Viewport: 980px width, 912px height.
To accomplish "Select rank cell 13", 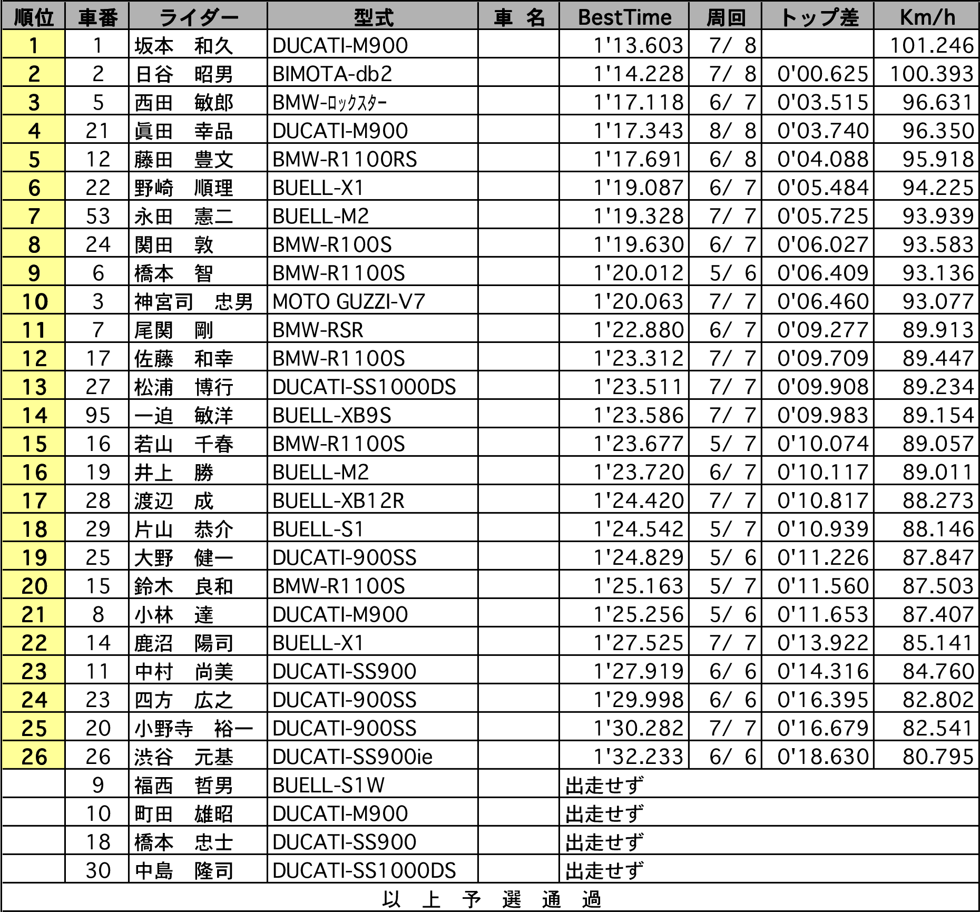I will point(34,387).
